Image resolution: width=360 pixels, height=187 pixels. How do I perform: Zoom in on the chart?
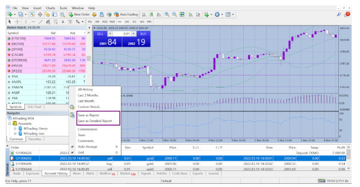click(167, 14)
